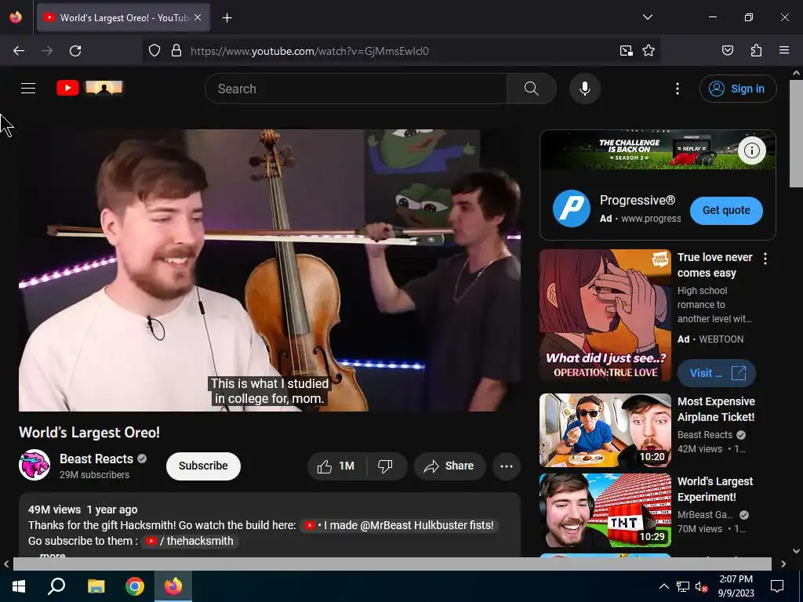Click the video player area

(x=270, y=270)
